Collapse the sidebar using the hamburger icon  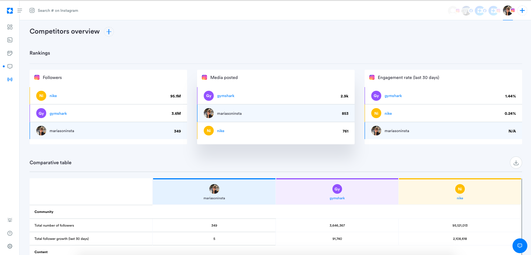(x=20, y=11)
